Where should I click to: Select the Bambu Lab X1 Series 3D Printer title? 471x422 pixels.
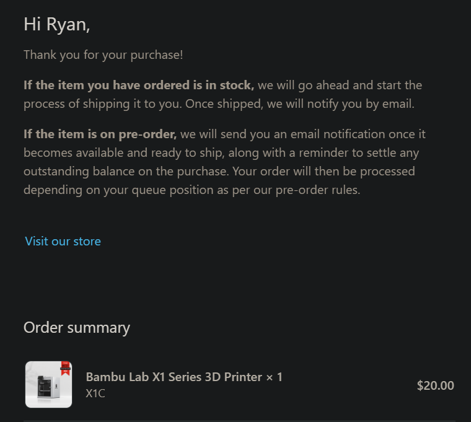pyautogui.click(x=174, y=377)
